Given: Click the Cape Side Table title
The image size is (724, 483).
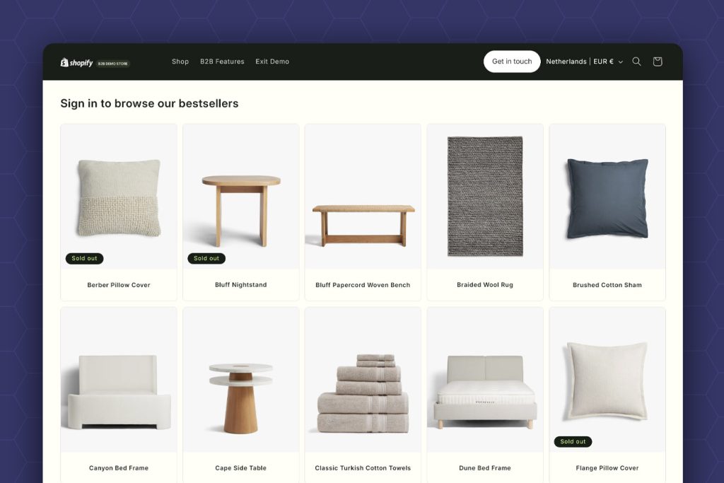Looking at the screenshot, I should tap(240, 467).
